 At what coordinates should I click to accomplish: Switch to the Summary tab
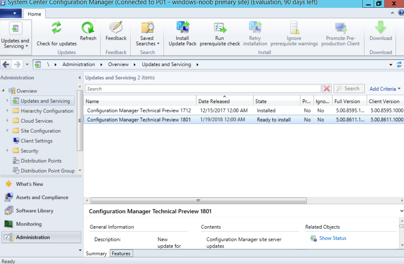(x=96, y=253)
